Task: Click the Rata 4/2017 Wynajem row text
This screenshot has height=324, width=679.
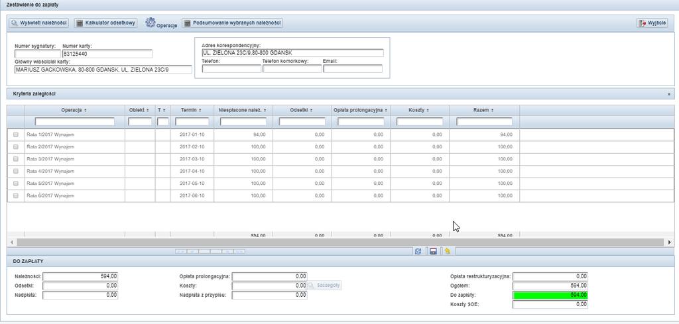Action: pyautogui.click(x=50, y=172)
